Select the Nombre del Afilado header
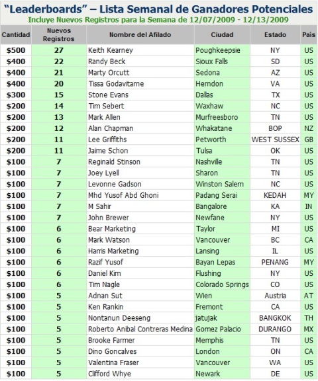Screen dimensions: 318x381 click(140, 35)
